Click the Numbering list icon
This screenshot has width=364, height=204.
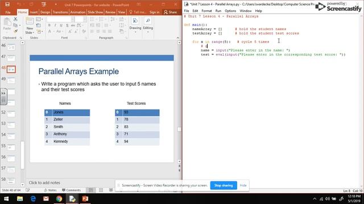(x=101, y=19)
